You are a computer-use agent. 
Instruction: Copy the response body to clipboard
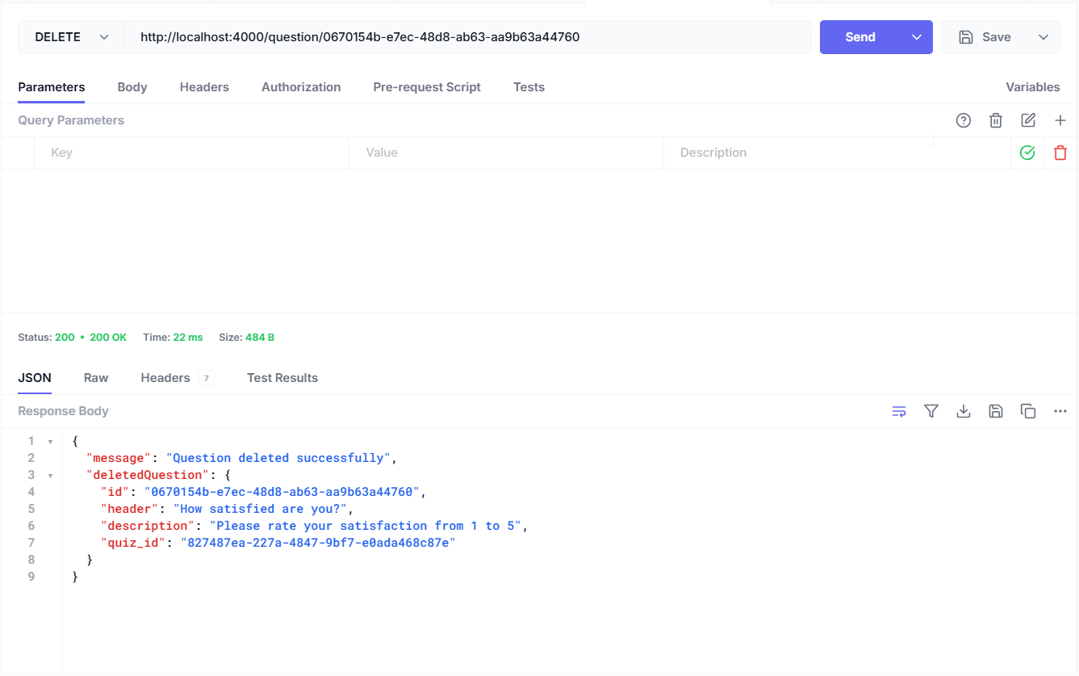click(x=1027, y=411)
